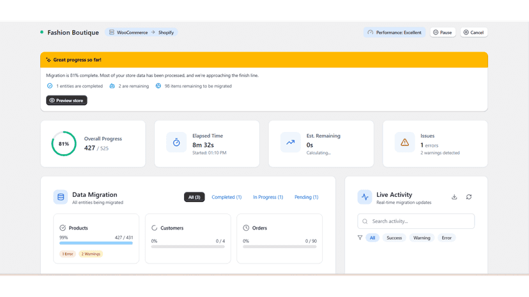Open the Preview store button

[66, 100]
